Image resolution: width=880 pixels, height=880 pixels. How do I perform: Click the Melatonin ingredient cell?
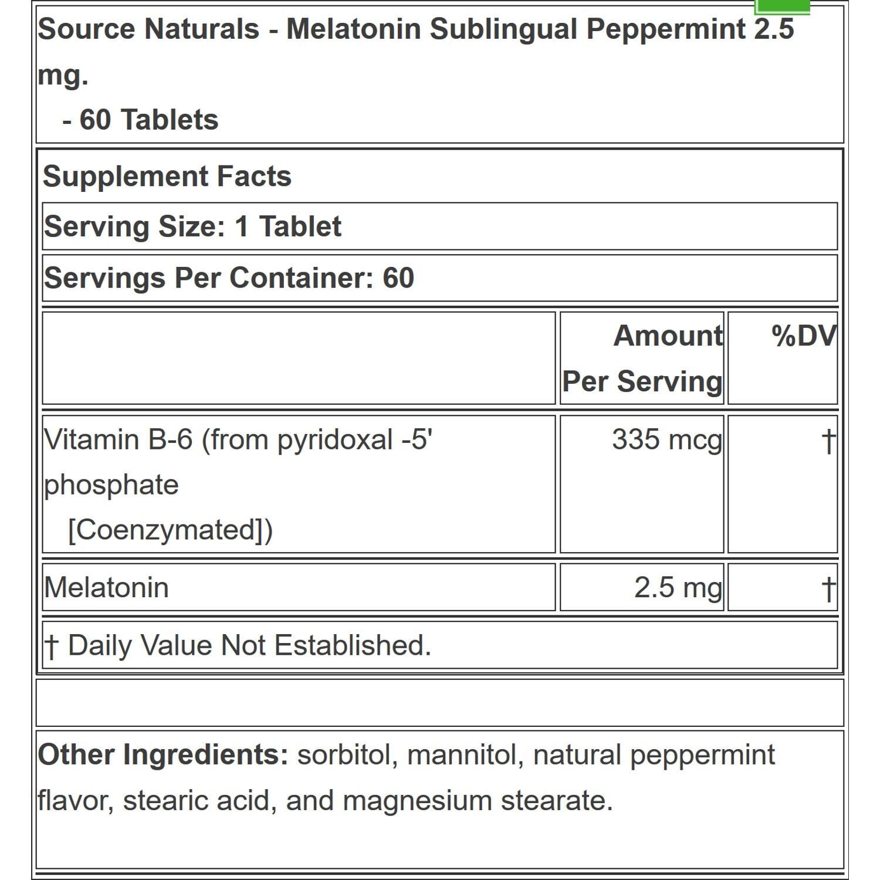(299, 587)
